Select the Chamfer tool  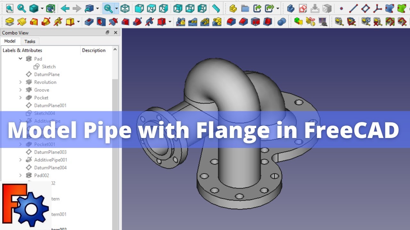tap(243, 22)
